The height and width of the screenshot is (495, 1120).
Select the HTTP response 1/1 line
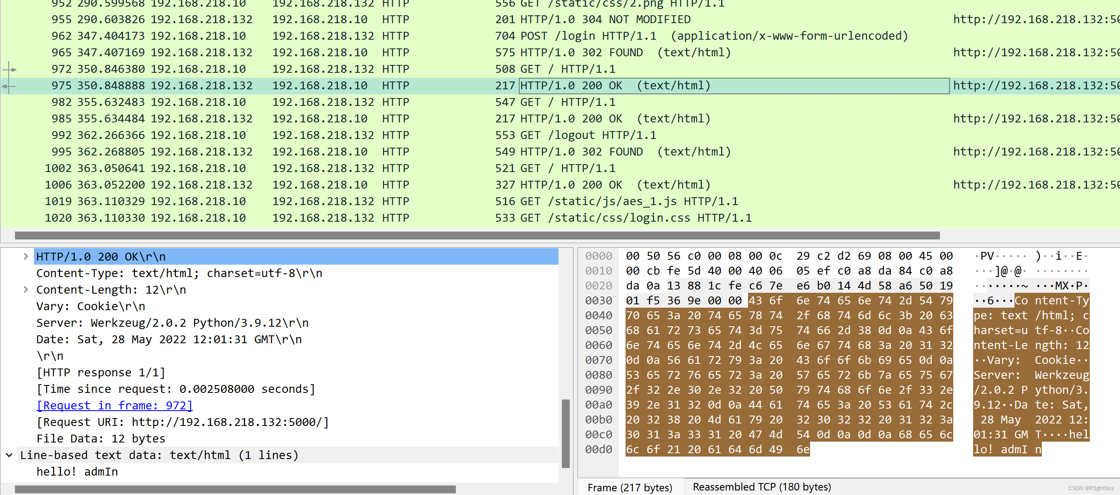pyautogui.click(x=101, y=373)
